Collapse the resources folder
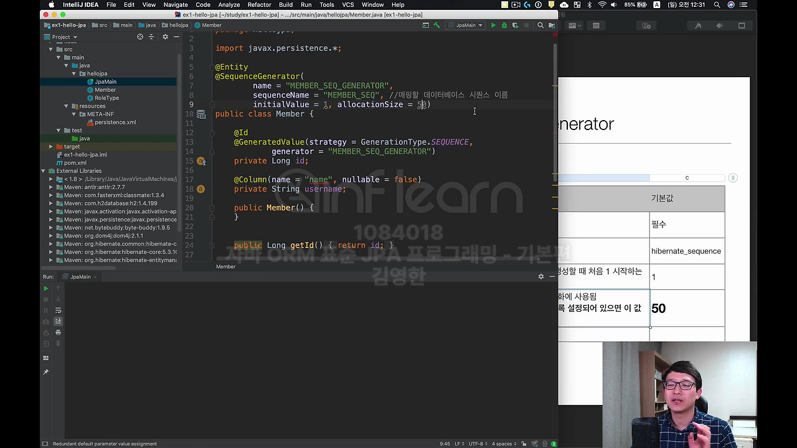The width and height of the screenshot is (797, 448). click(x=67, y=106)
